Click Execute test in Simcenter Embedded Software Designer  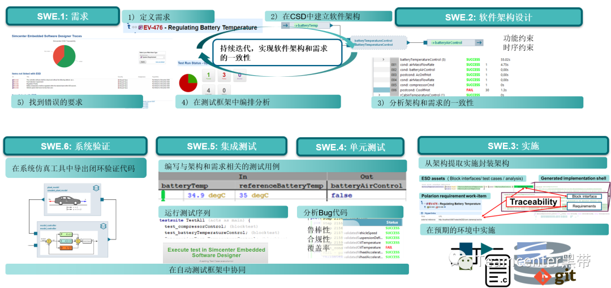(x=216, y=252)
